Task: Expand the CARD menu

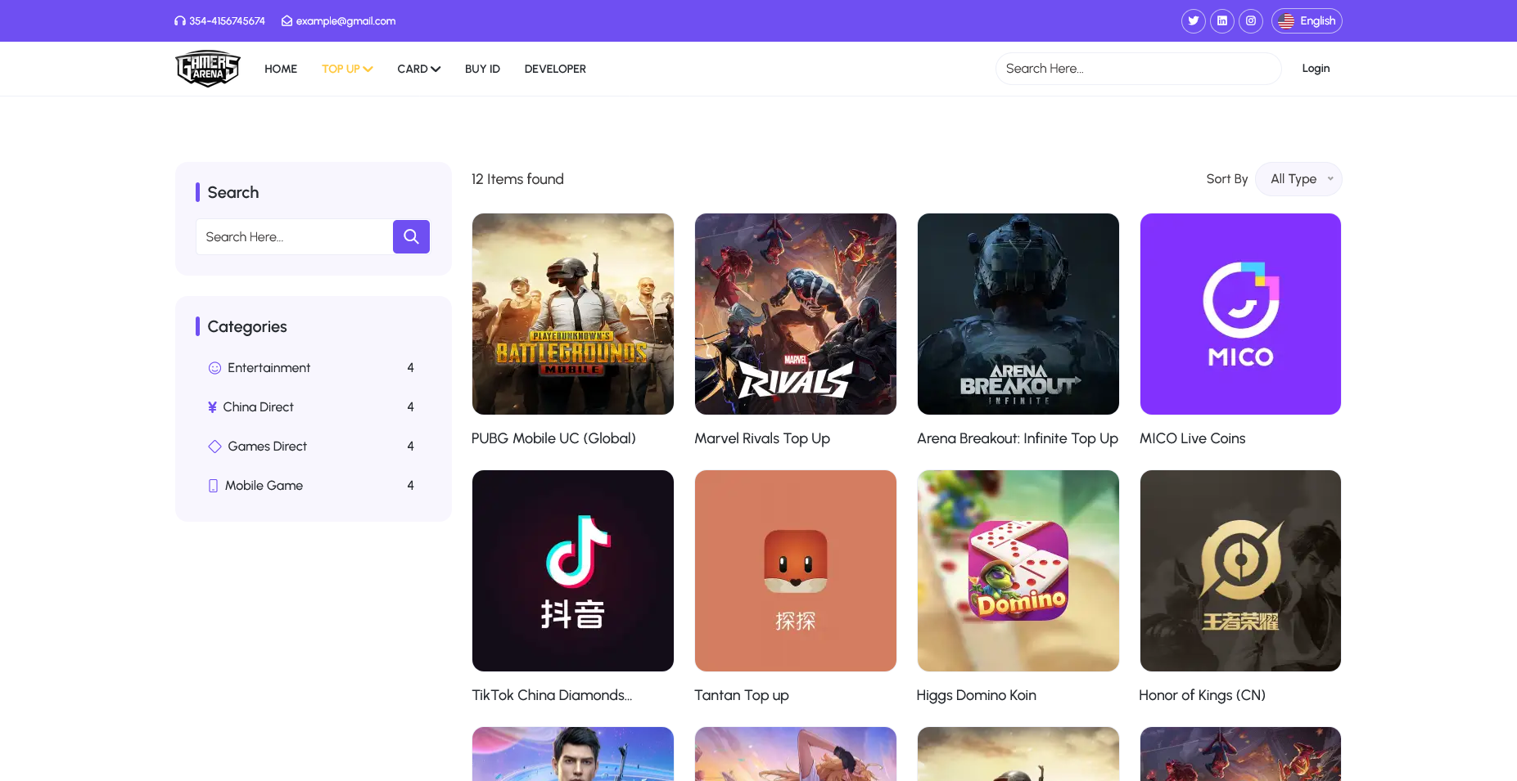Action: [419, 69]
